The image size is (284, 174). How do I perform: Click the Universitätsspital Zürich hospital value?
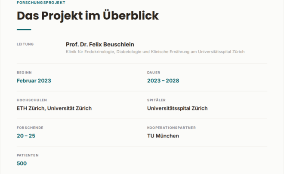pyautogui.click(x=177, y=108)
